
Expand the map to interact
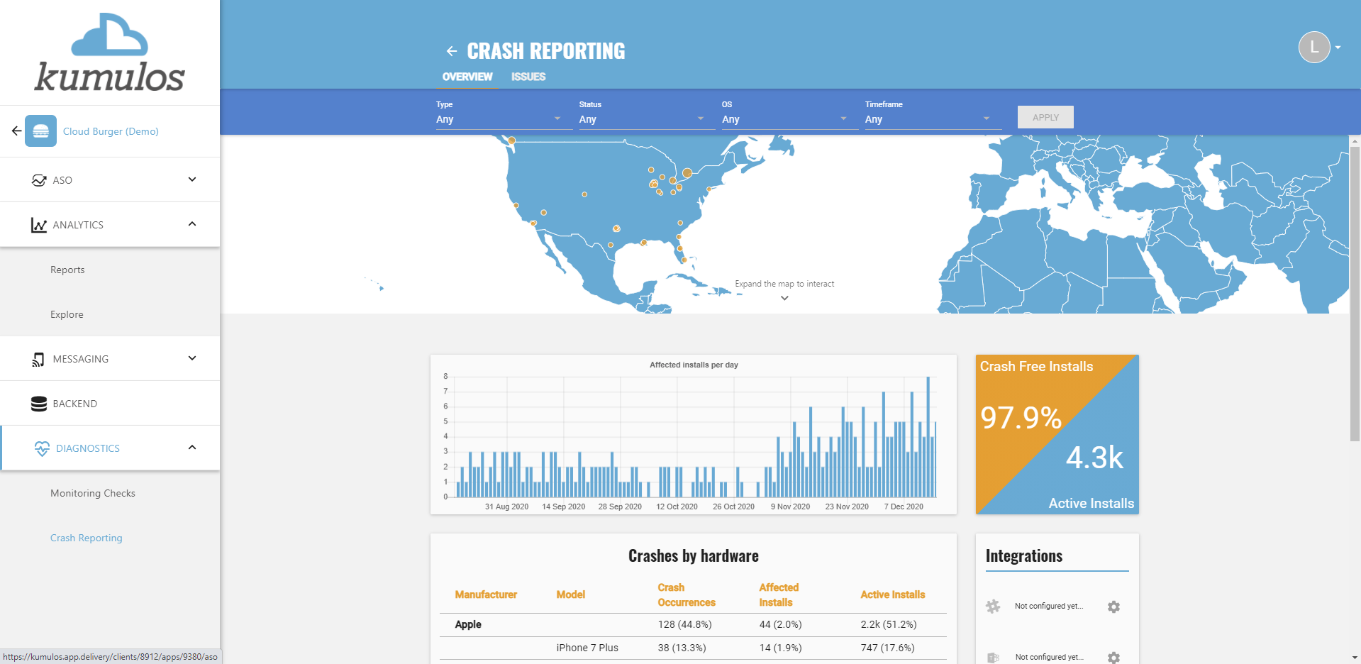pos(784,291)
